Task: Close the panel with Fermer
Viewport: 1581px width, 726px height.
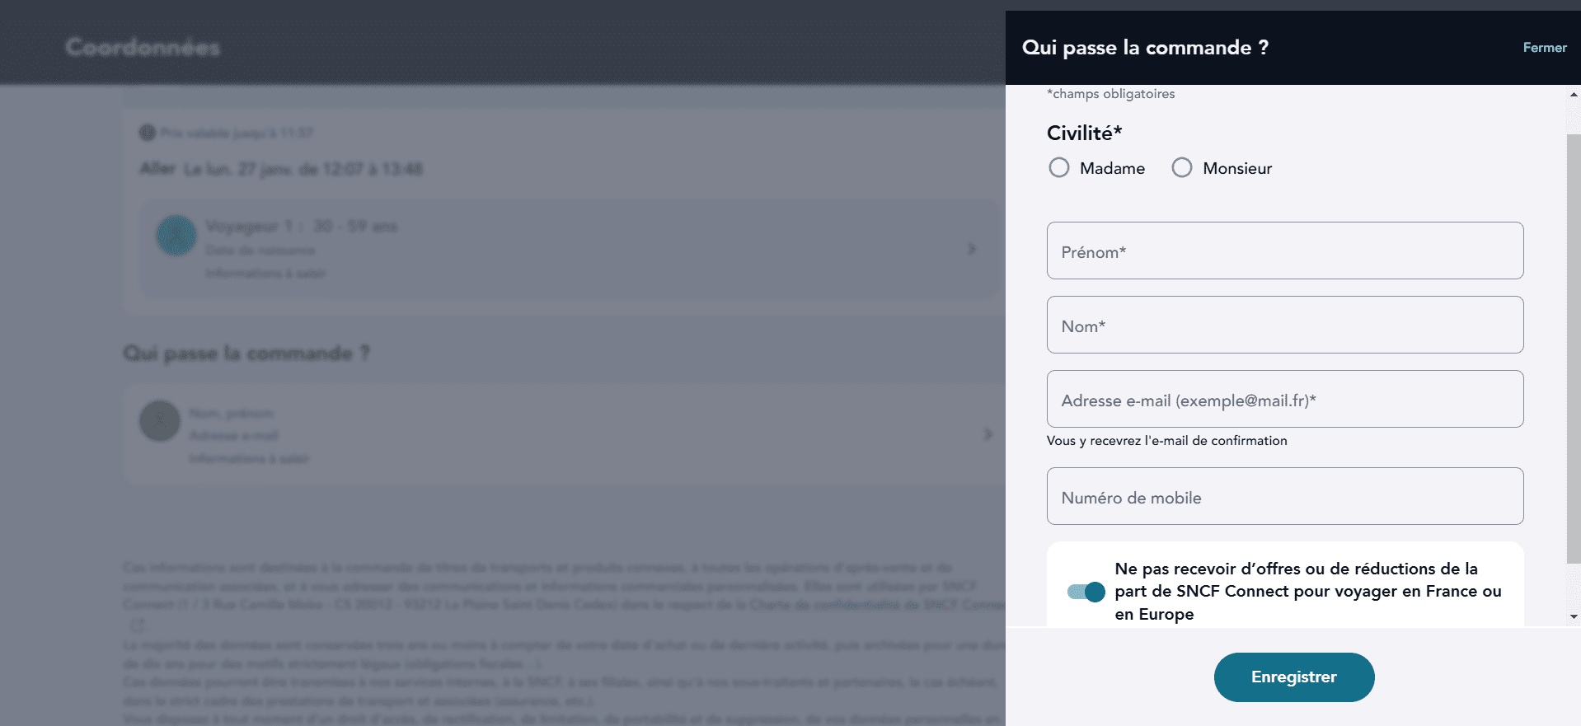Action: pos(1544,48)
